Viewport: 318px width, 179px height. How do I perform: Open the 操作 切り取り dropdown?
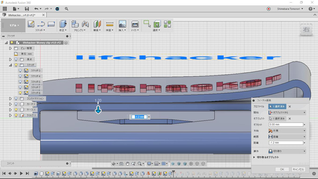point(287,151)
